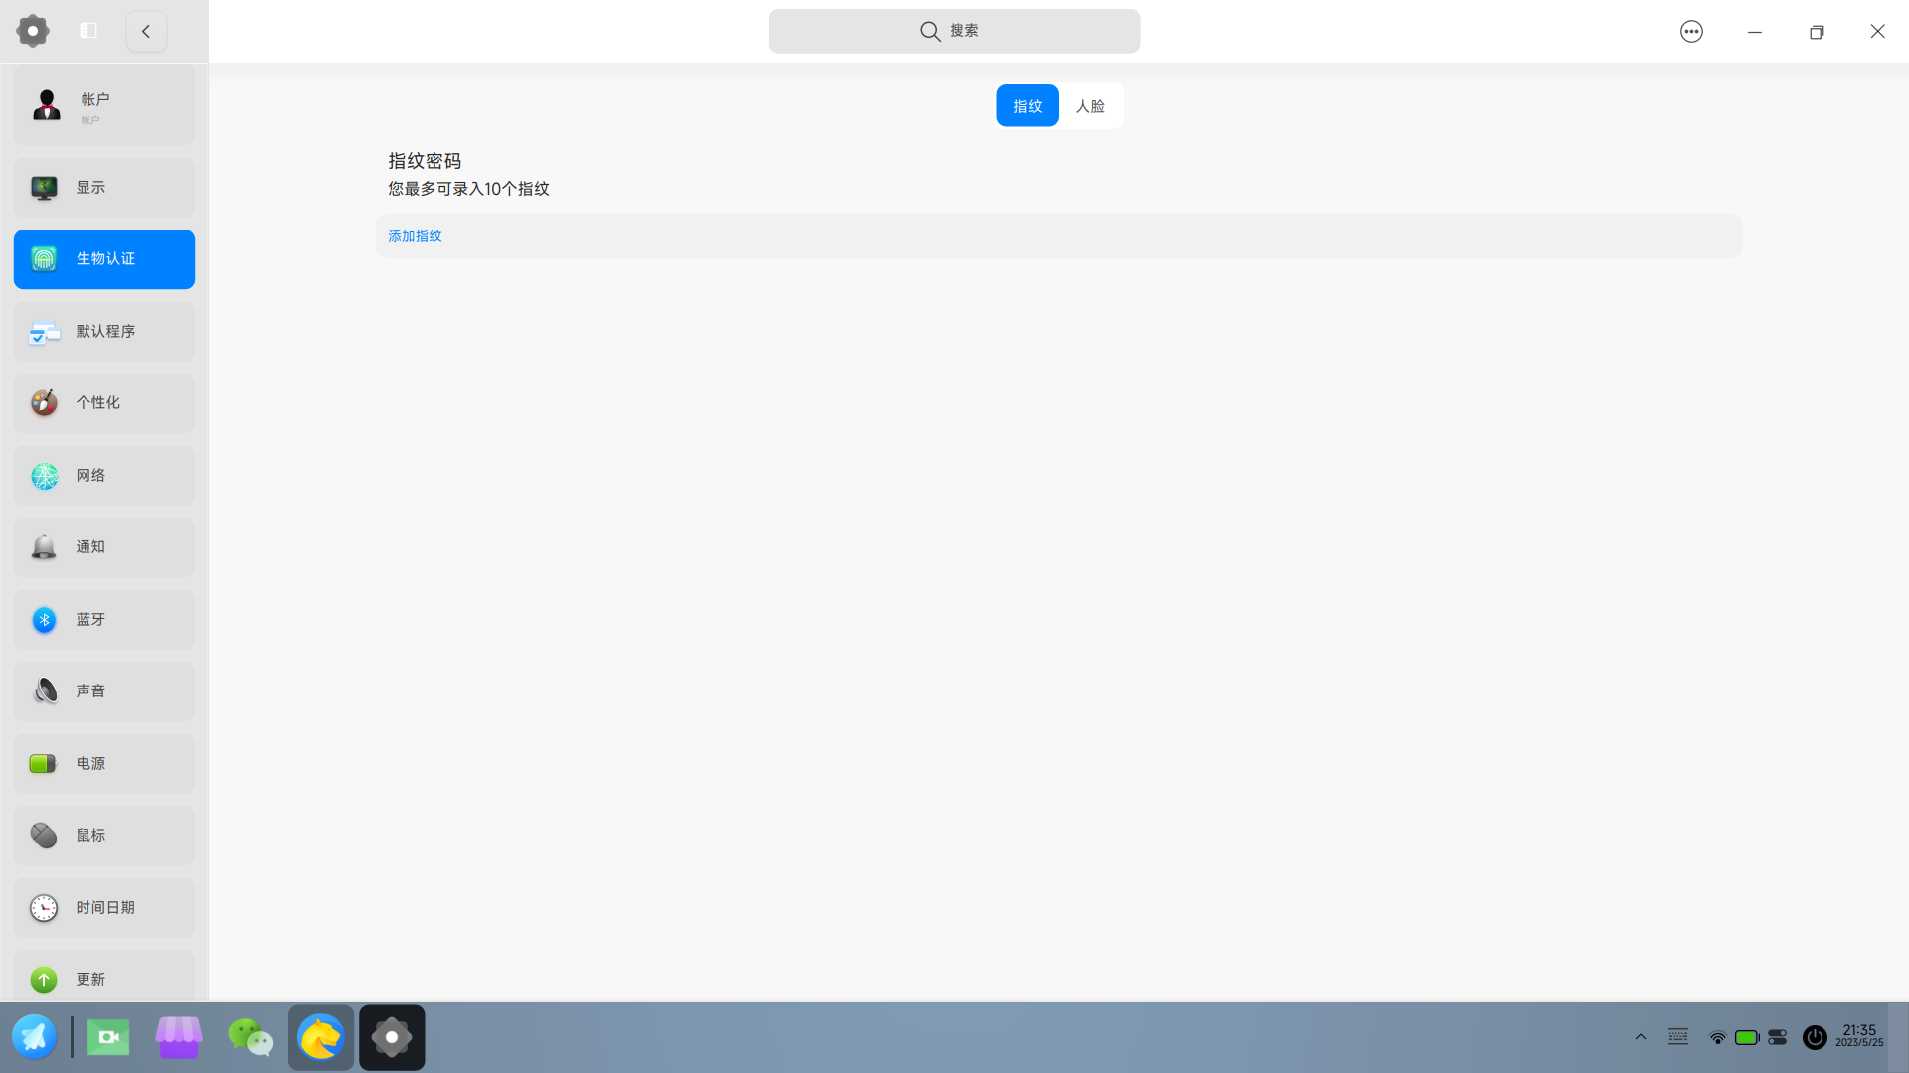Open WeChat from the taskbar
1909x1073 pixels.
[250, 1038]
